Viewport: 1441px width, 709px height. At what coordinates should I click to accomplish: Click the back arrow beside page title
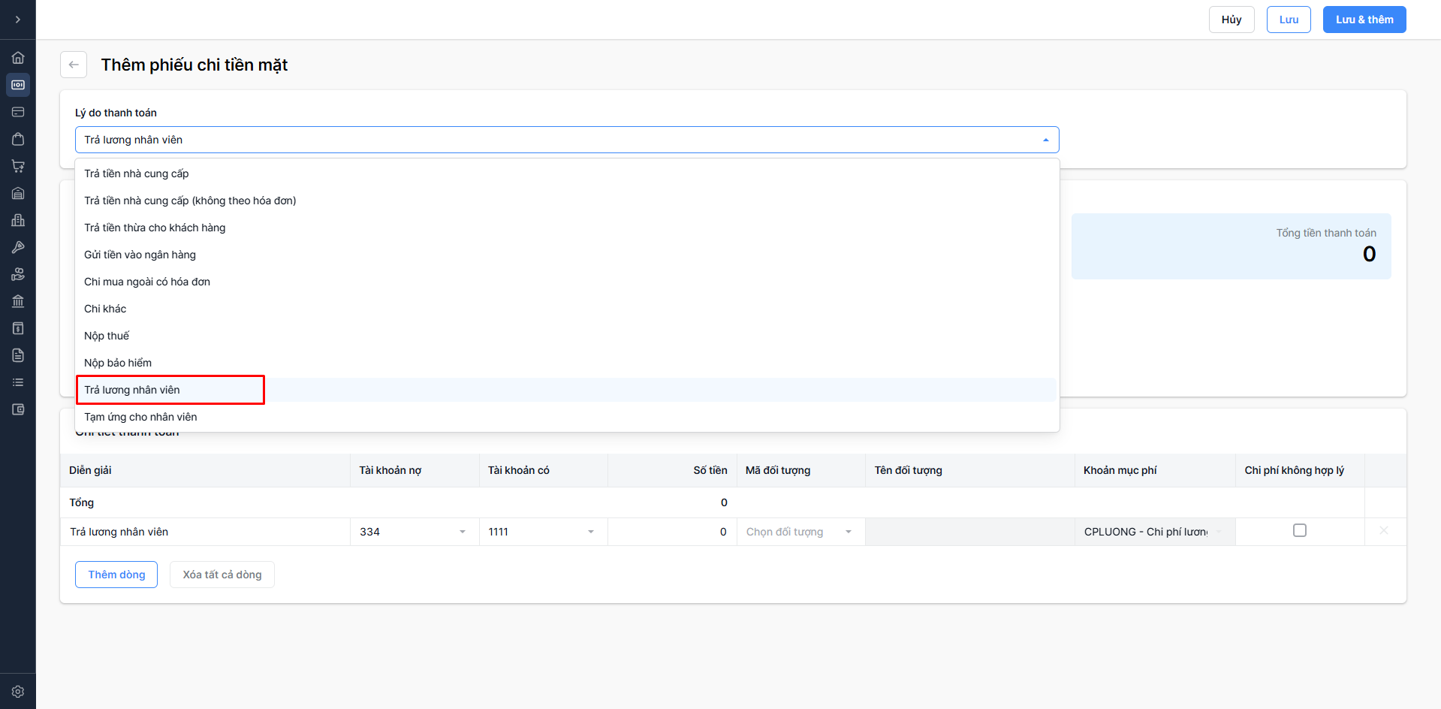pos(74,65)
